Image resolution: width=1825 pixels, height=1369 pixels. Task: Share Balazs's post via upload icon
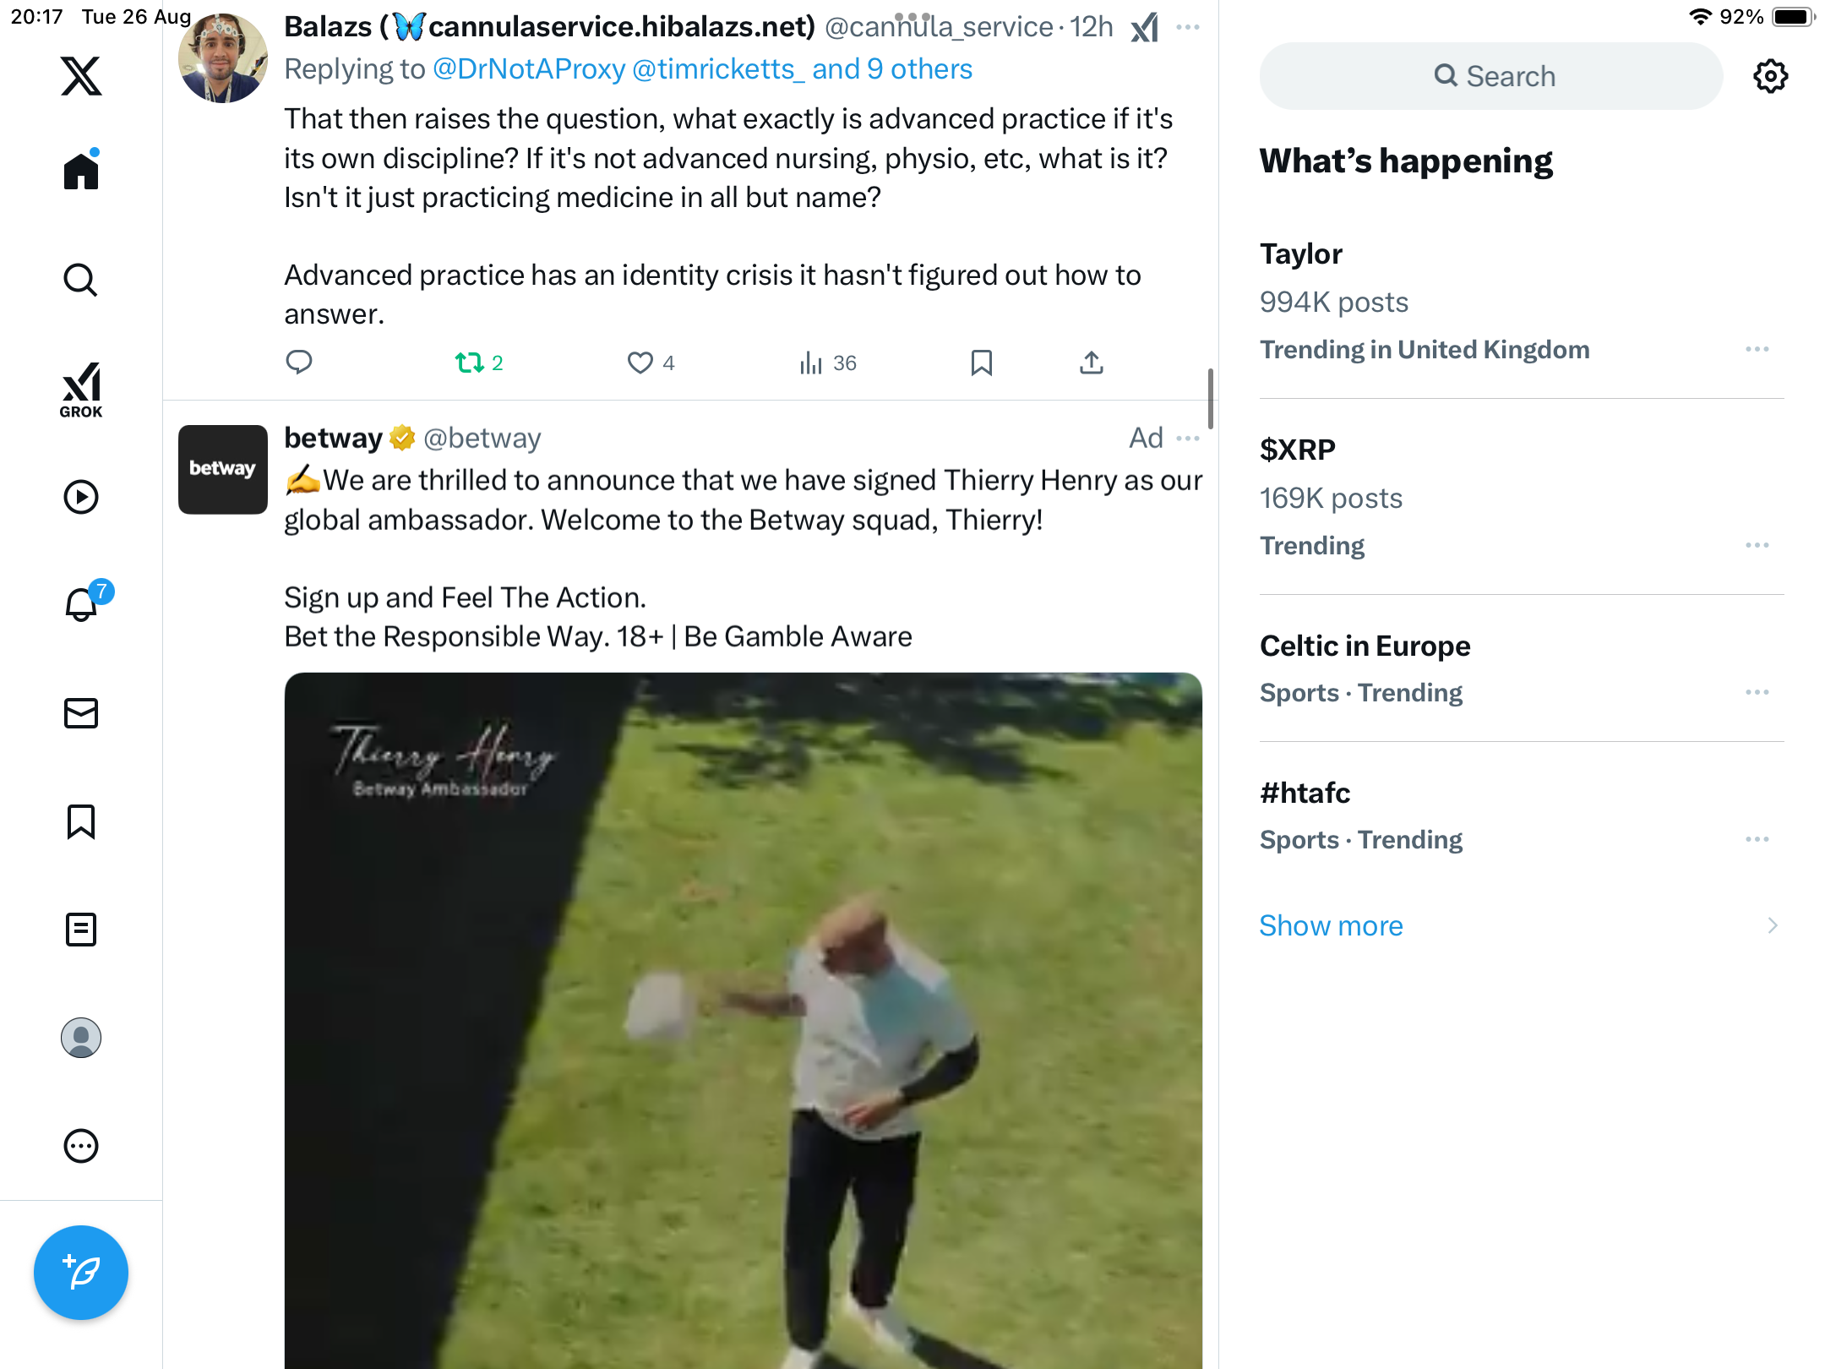[x=1091, y=363]
